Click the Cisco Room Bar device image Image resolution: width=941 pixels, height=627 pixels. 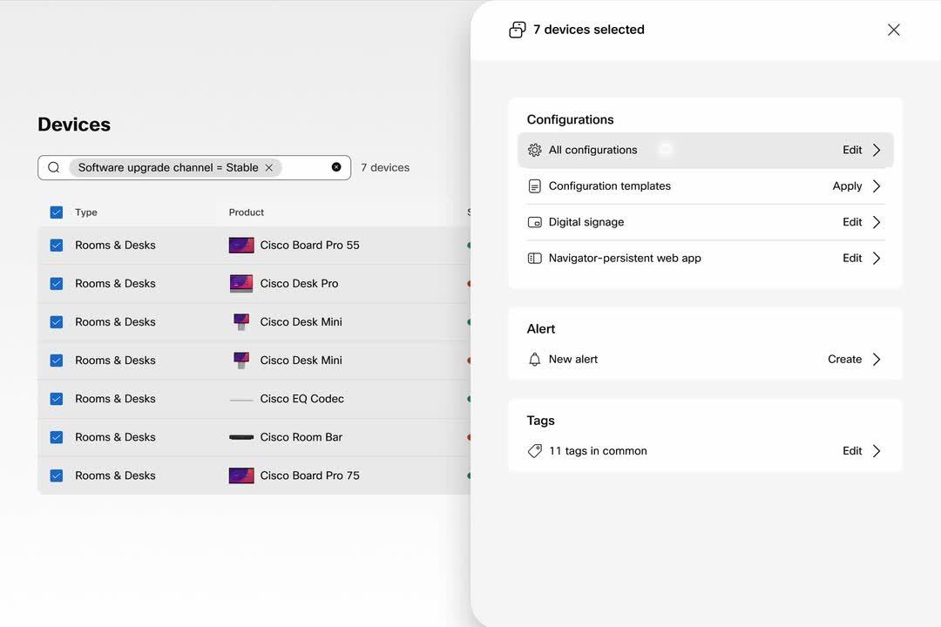(x=241, y=437)
